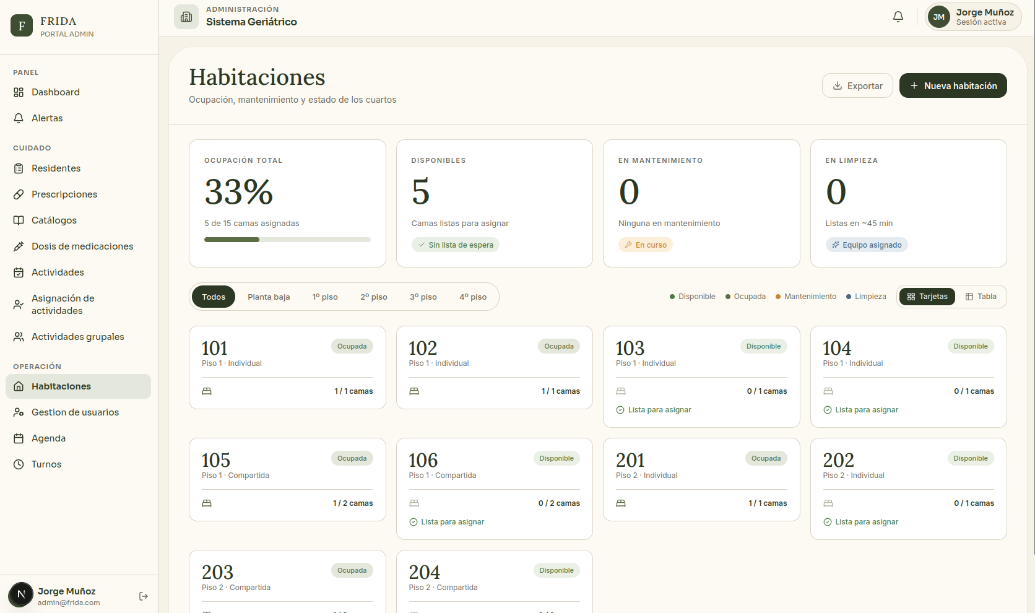The height and width of the screenshot is (613, 1035).
Task: Click the Ocupada badge on room 102
Action: 559,346
